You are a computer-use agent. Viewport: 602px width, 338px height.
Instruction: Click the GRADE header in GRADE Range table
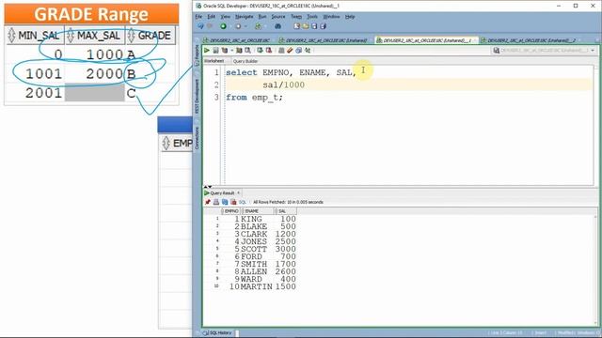point(150,36)
